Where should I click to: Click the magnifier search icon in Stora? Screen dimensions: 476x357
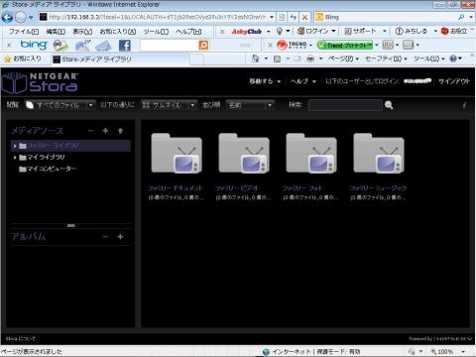click(x=389, y=105)
